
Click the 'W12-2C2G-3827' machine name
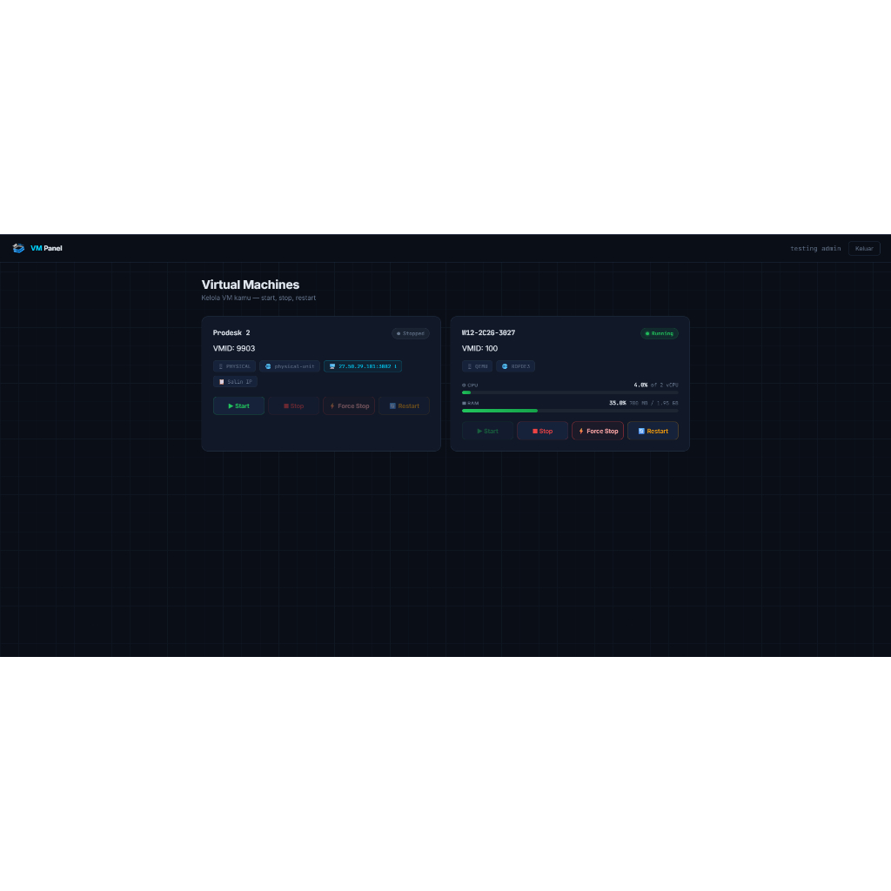(x=489, y=333)
